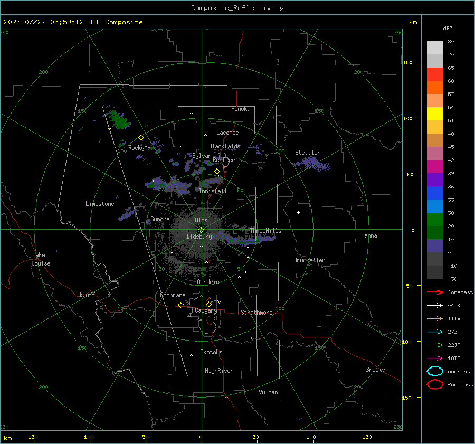475x444 pixels.
Task: Click the yellow radar site marker at Didsbury
Action: pos(201,230)
